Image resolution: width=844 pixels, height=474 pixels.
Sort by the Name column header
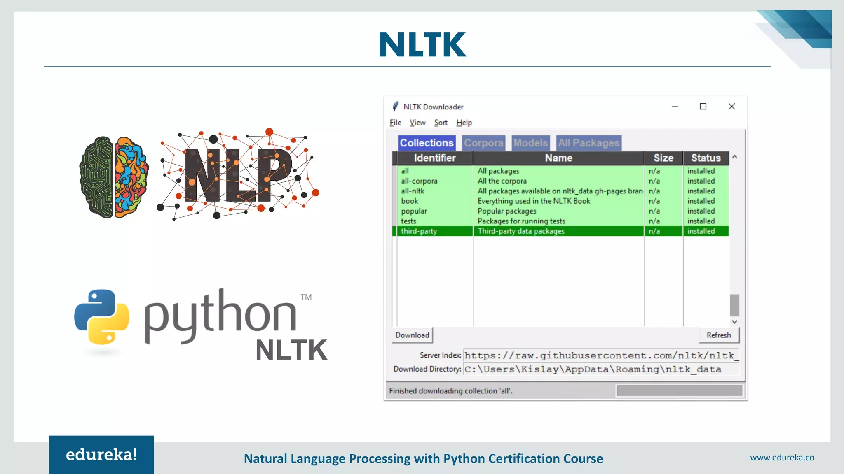[x=559, y=158]
